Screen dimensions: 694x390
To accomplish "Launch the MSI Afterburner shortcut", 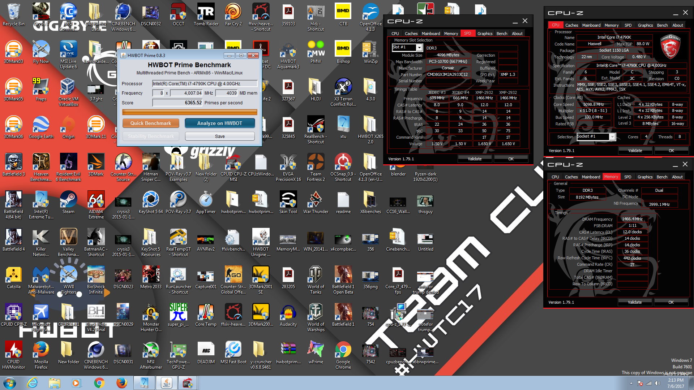I will 151,355.
